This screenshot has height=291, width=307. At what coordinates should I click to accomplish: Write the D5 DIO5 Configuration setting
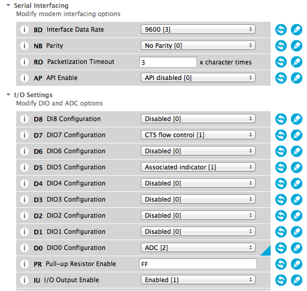click(297, 167)
